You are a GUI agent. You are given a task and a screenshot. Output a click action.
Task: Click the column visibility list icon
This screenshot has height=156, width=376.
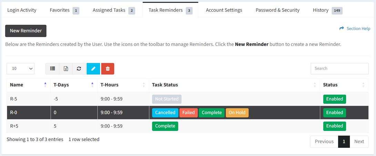[x=52, y=69]
